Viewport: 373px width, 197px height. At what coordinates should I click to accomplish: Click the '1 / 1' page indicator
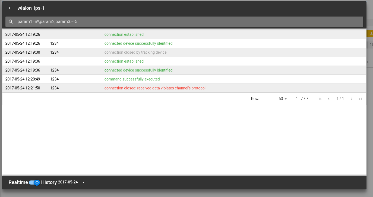pyautogui.click(x=340, y=99)
